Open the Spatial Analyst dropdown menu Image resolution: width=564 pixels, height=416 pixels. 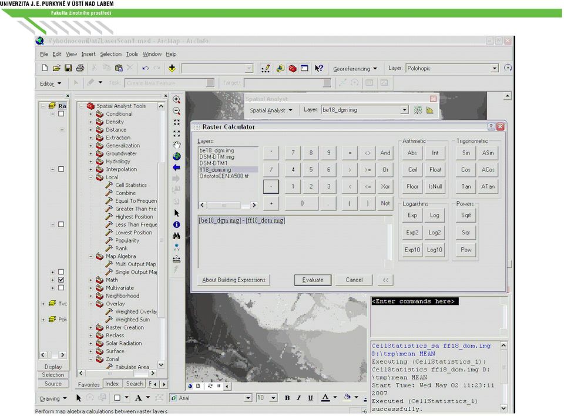[x=271, y=110]
